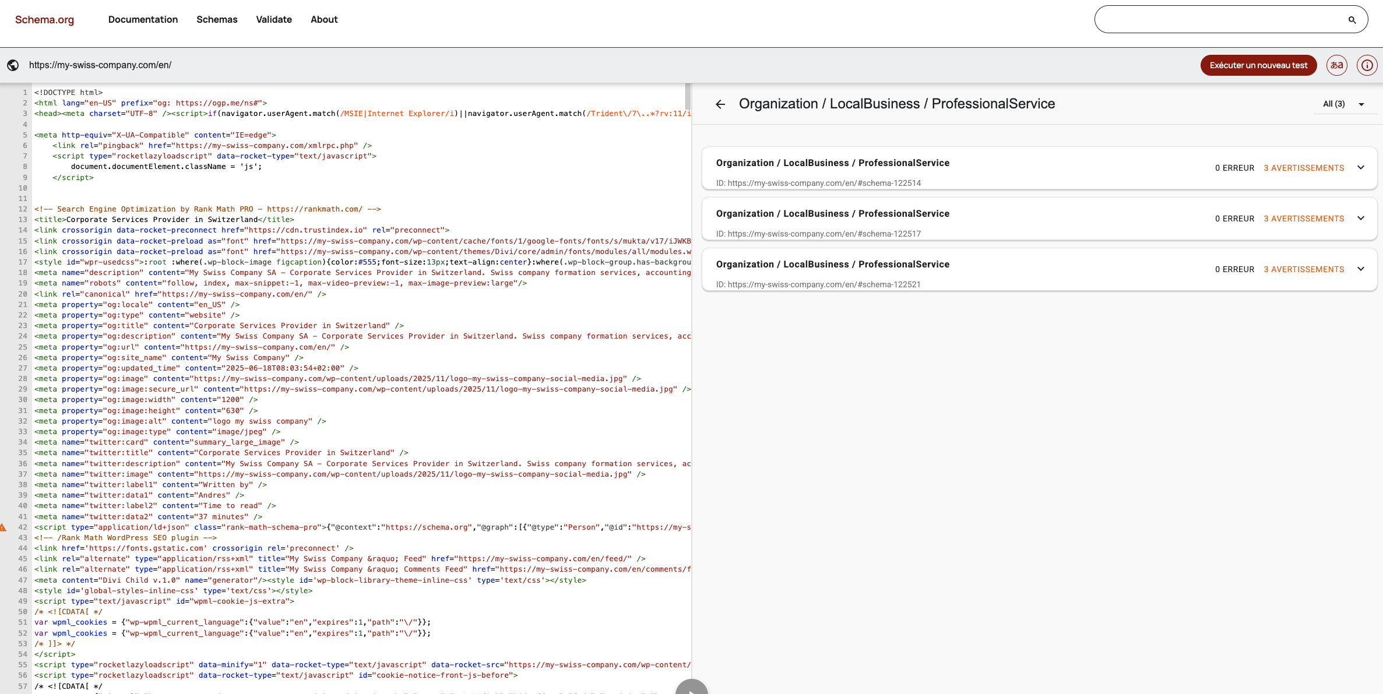The image size is (1383, 694).
Task: Open the Documentation menu
Action: [x=143, y=20]
